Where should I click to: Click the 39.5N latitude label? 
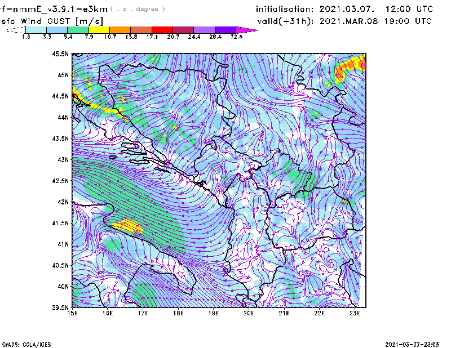[x=60, y=307]
